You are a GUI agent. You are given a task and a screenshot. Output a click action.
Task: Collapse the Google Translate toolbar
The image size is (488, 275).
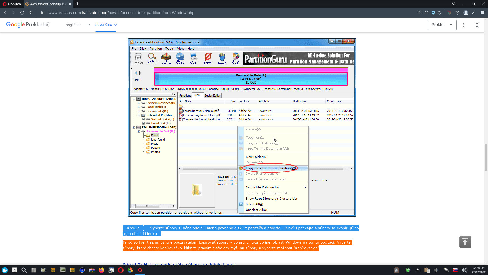(477, 25)
